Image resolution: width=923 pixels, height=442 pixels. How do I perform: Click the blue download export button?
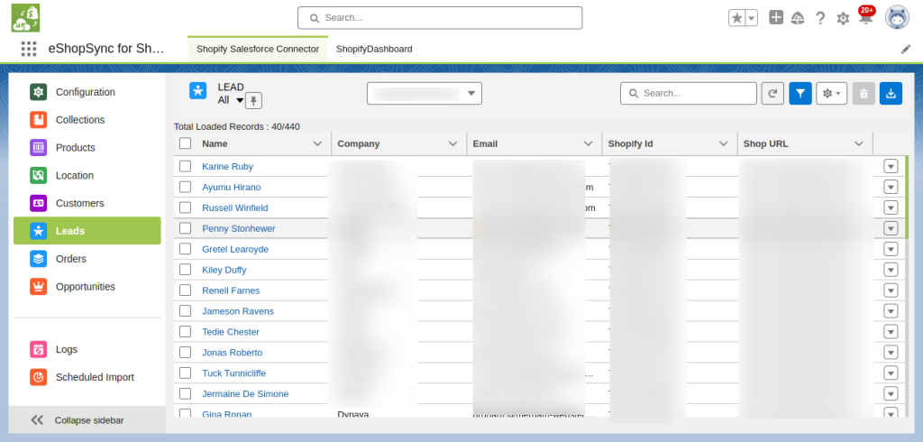pyautogui.click(x=891, y=93)
